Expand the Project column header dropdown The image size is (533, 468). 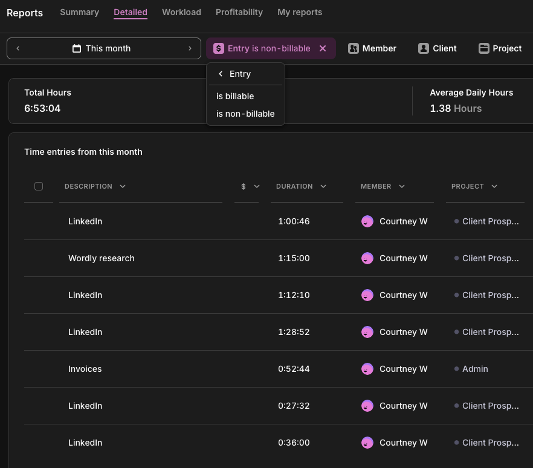[494, 186]
